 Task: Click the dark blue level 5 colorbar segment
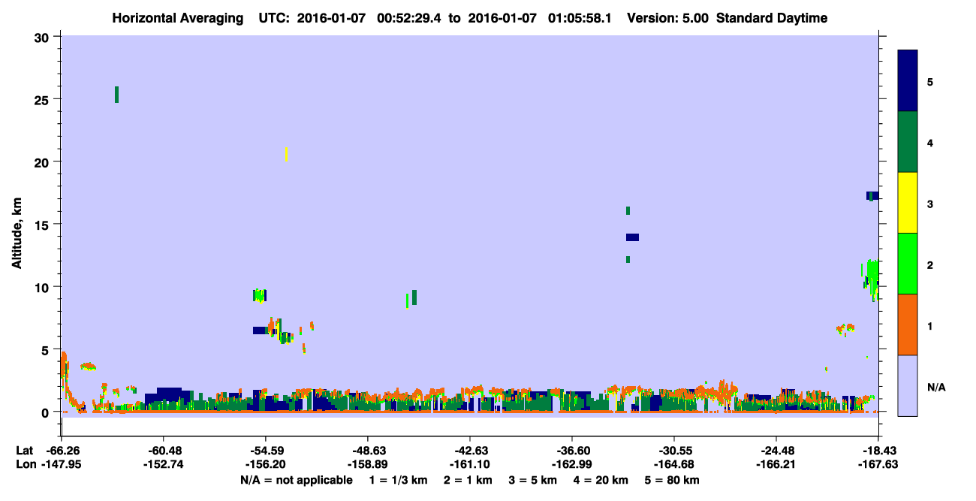(908, 81)
